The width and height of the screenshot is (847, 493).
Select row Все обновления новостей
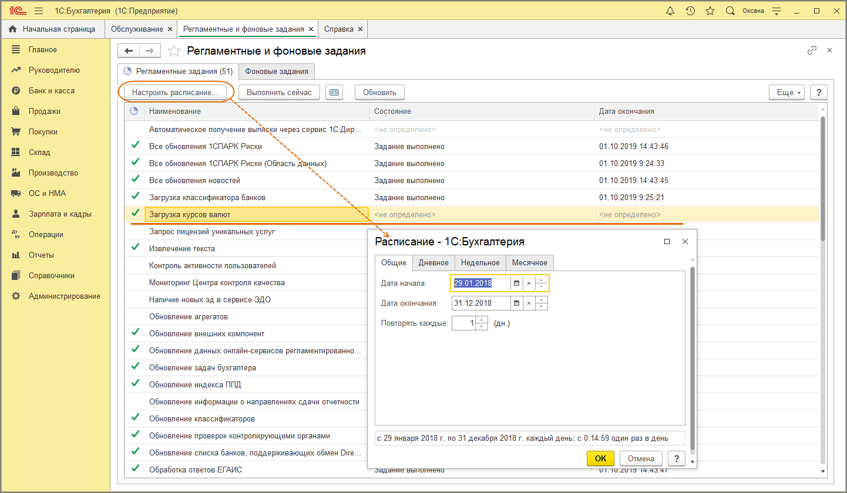[x=472, y=180]
